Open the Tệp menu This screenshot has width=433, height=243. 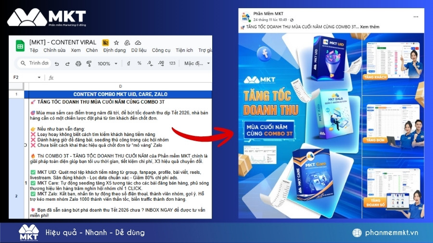click(x=34, y=50)
